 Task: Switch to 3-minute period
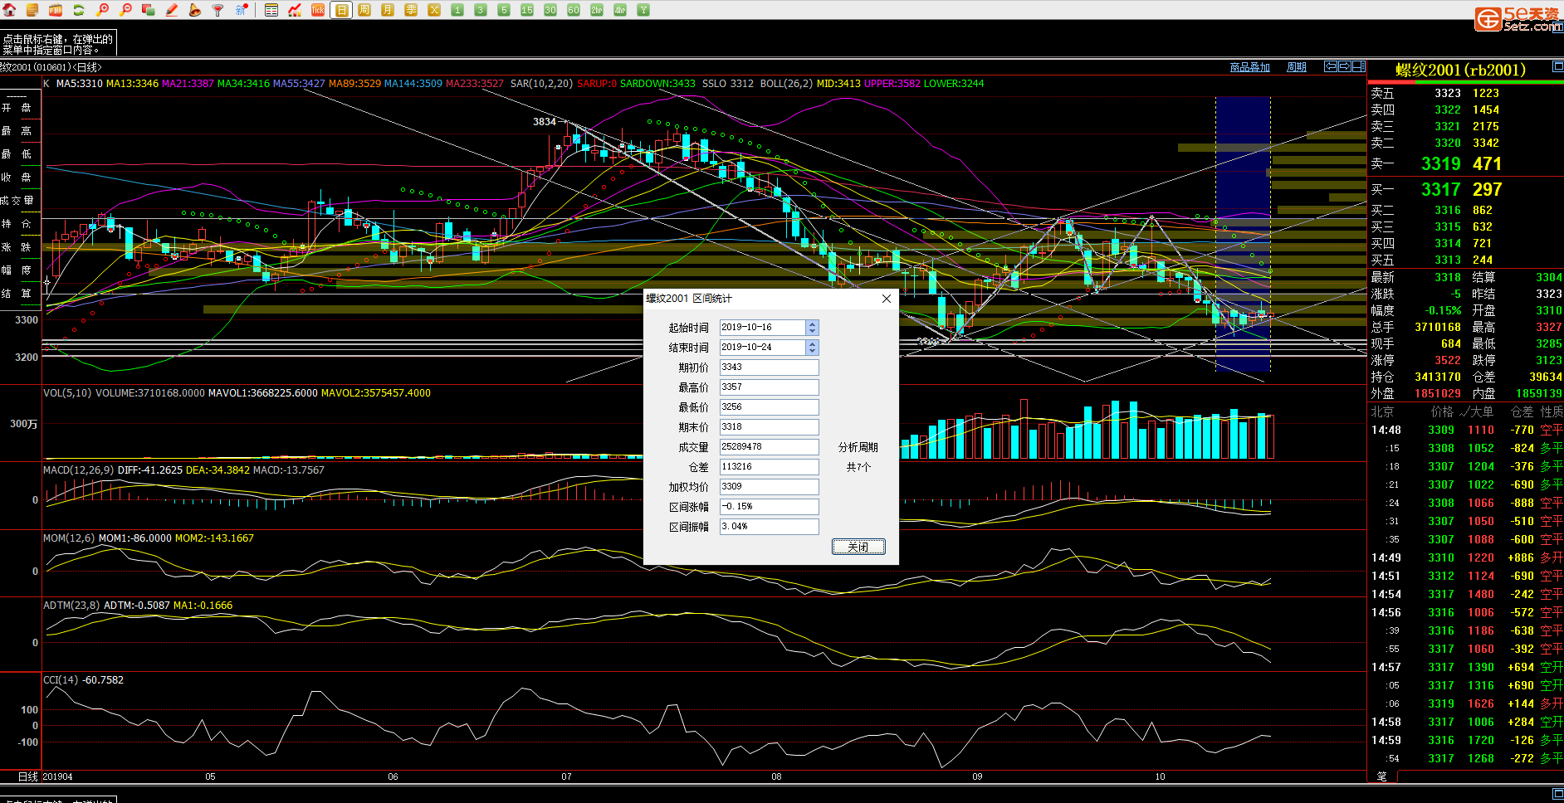(x=481, y=10)
